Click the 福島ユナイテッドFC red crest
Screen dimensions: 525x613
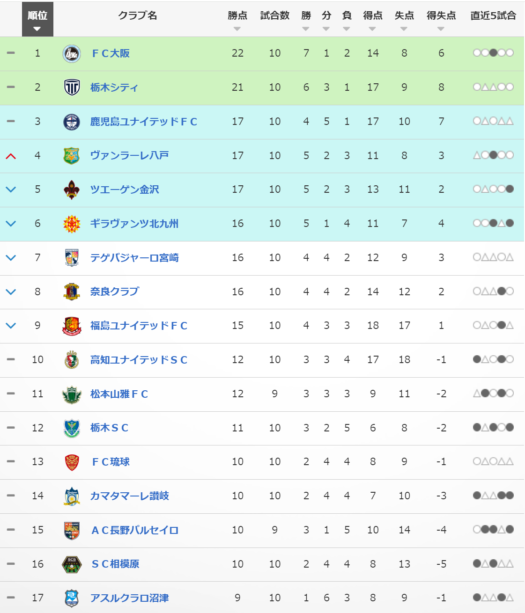coord(72,326)
